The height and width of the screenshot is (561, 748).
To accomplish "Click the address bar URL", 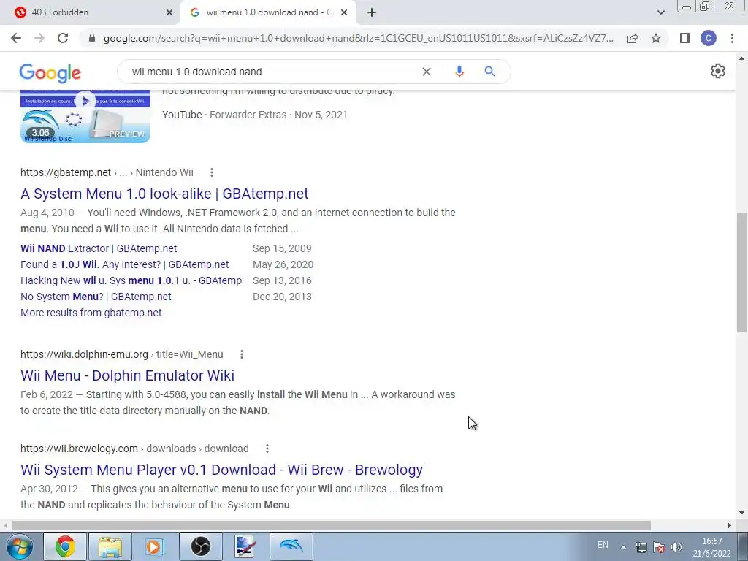I will (x=359, y=38).
